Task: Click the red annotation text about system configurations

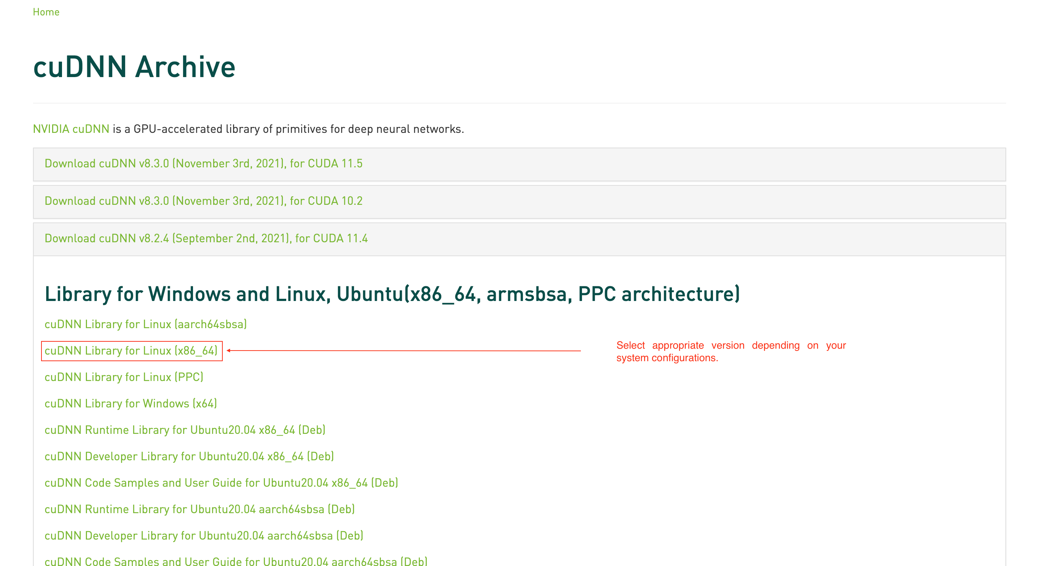Action: point(731,352)
